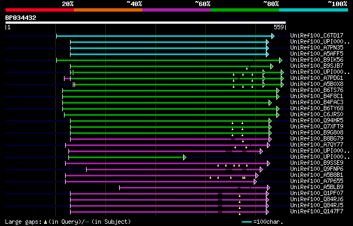Click the red 20% identity legend segment

point(40,10)
